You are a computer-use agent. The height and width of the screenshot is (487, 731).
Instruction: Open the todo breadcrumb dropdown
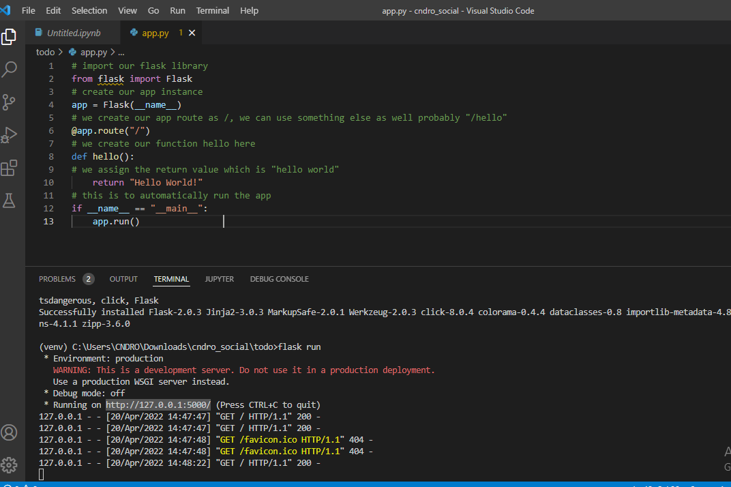[x=45, y=51]
